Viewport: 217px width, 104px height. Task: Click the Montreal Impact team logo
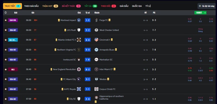coord(79,20)
